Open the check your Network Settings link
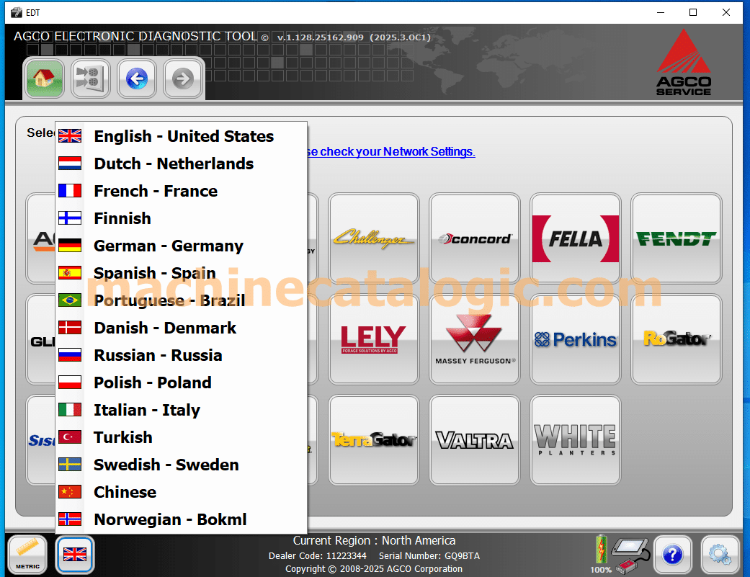 click(391, 151)
